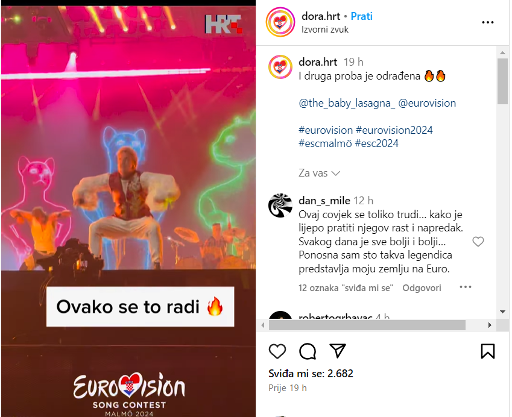Viewport: 512px width, 417px height.
Task: Reply to dan_s_mile using Odgovori
Action: coord(422,288)
